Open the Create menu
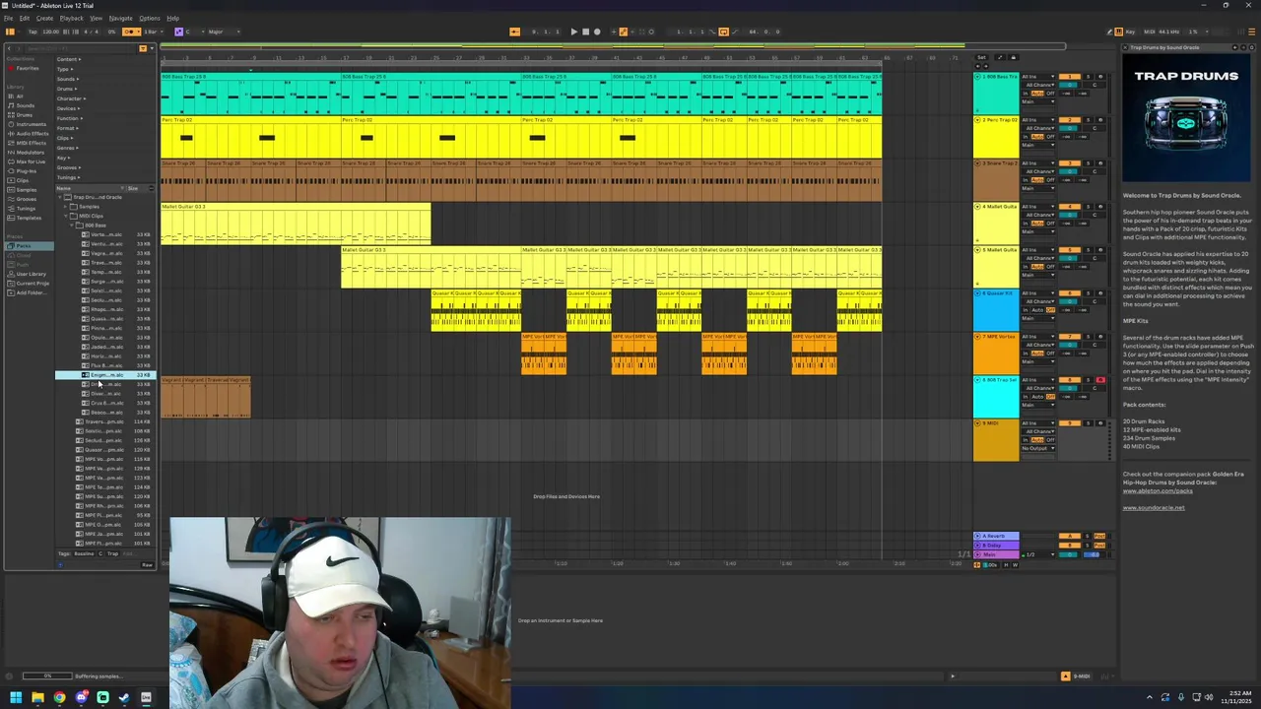1261x709 pixels. point(44,18)
